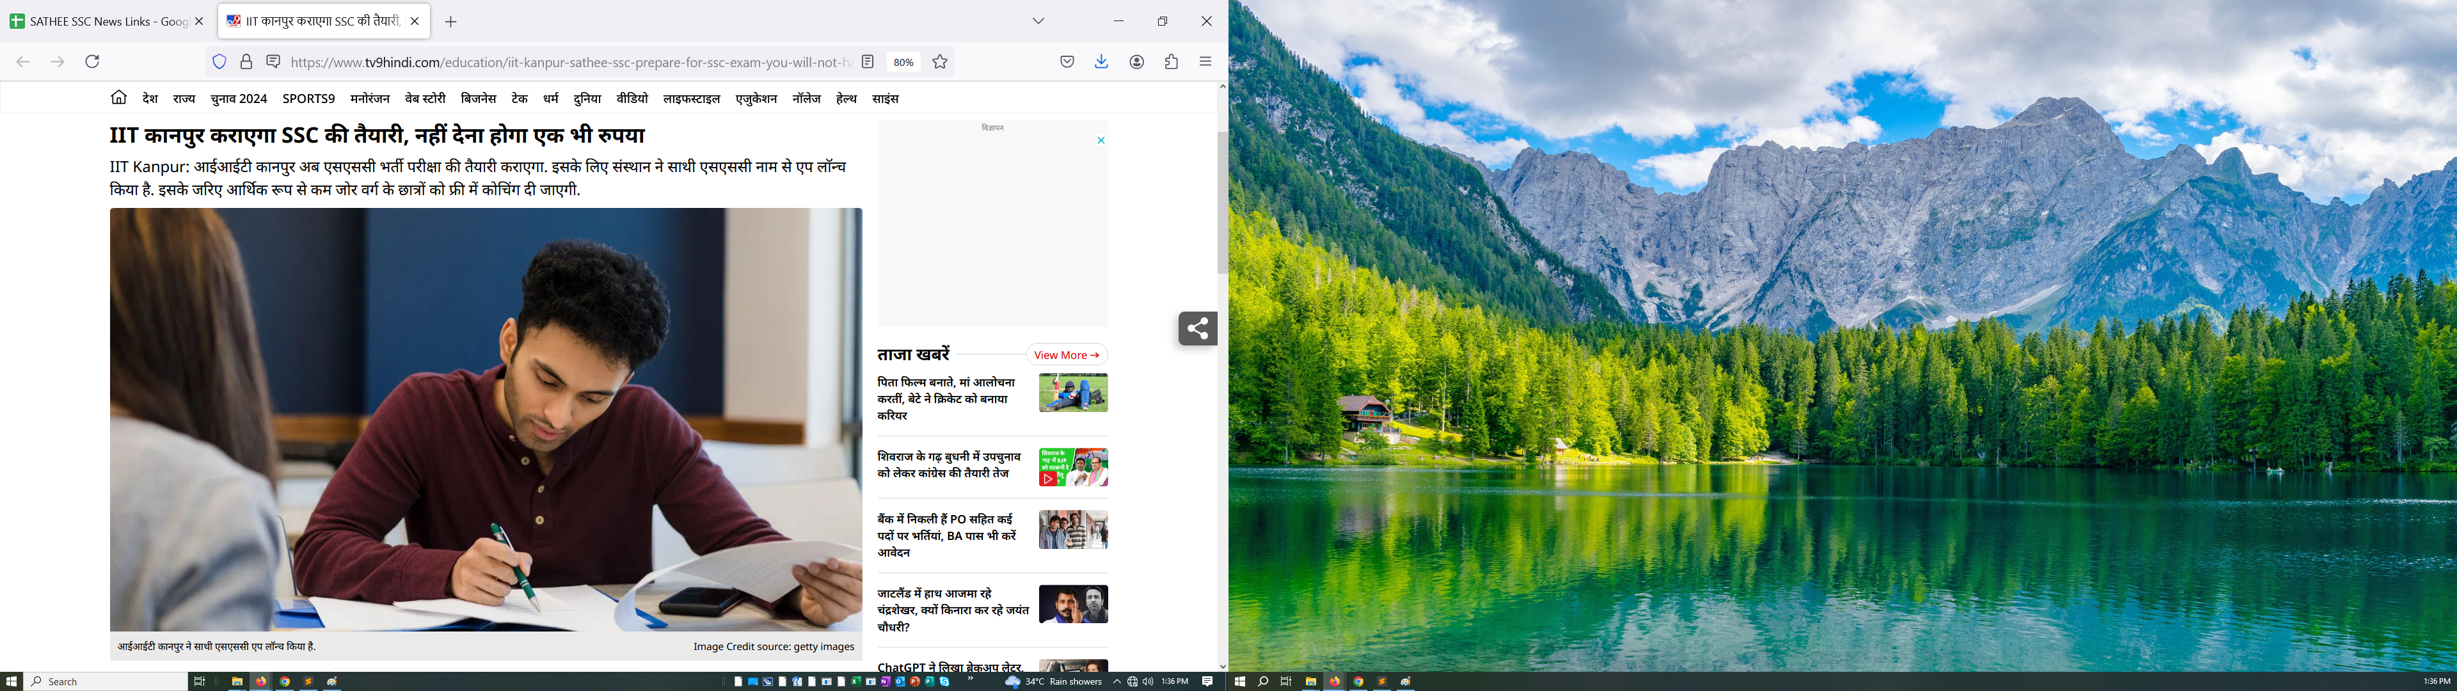Open site permissions icon in address bar
Viewport: 2457px width, 691px height.
pyautogui.click(x=273, y=62)
